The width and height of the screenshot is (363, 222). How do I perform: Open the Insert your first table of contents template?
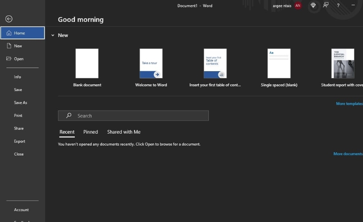coord(215,63)
